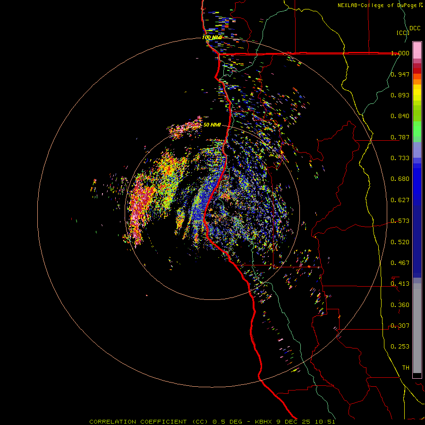
Task: Pick the lavender segment near 0.733
Action: click(417, 150)
